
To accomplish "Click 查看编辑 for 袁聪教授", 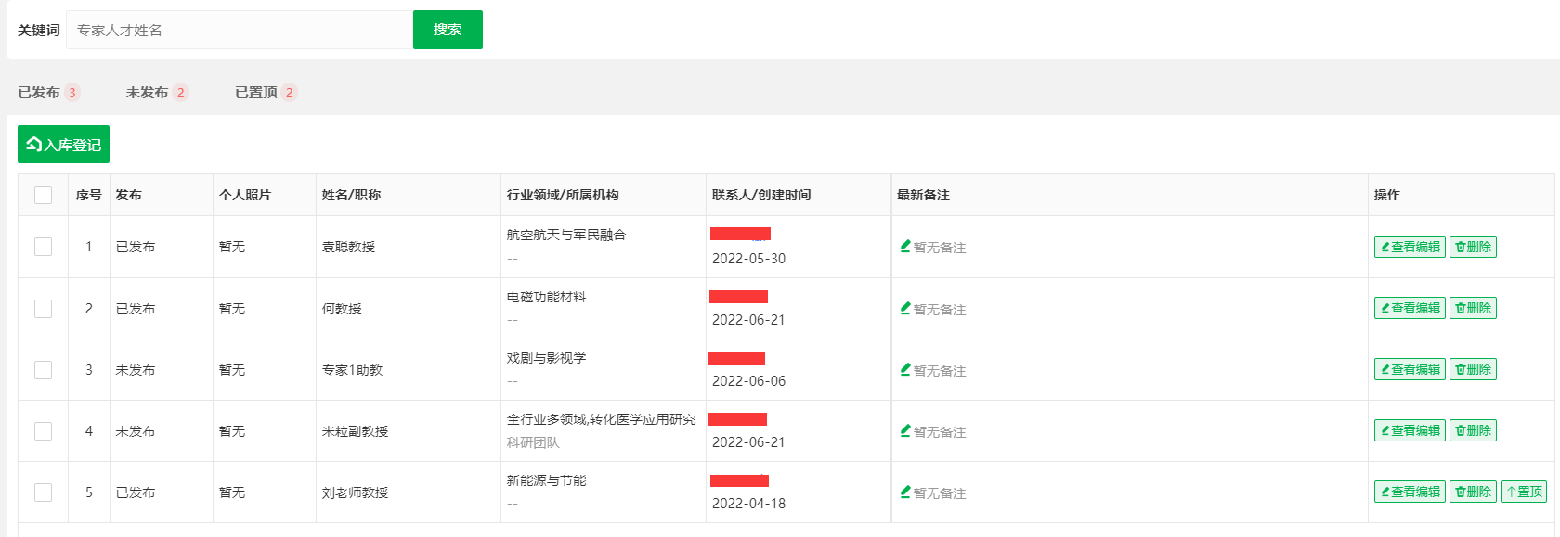I will 1410,247.
